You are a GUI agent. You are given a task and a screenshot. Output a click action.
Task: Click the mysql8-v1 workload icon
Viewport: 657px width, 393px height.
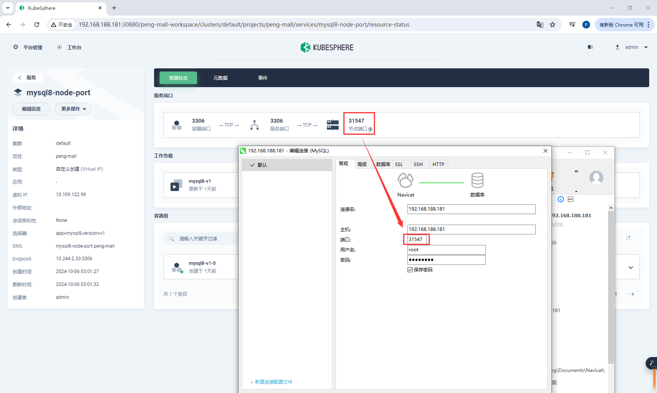[x=176, y=185]
